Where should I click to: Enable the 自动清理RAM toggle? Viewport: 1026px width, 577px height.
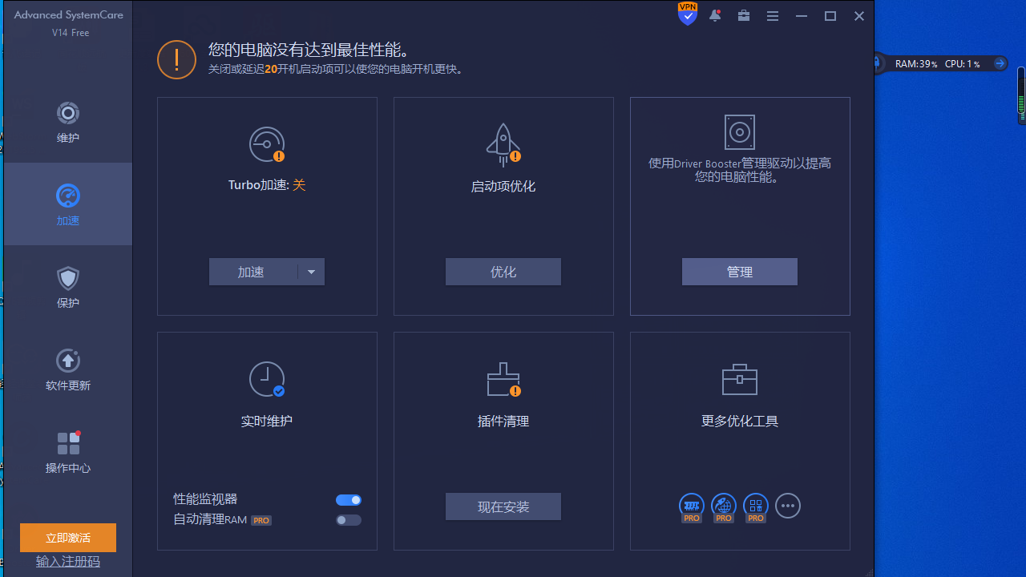(349, 520)
